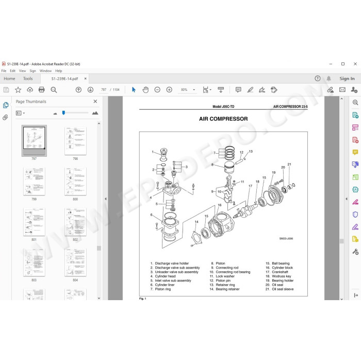The width and height of the screenshot is (361, 361).
Task: Open the Attachments paperclip pane
Action: tap(5, 118)
